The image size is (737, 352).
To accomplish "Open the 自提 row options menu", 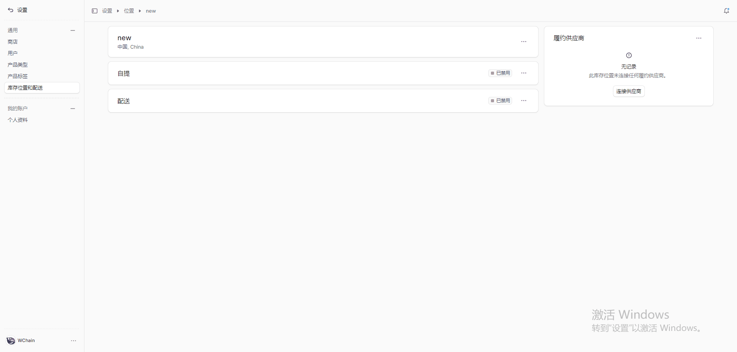I will pos(524,73).
